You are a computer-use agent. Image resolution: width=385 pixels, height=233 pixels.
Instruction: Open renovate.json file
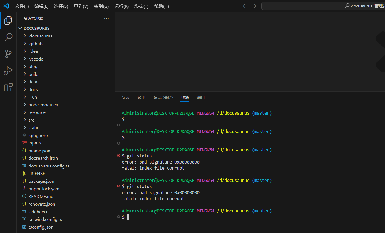42,204
